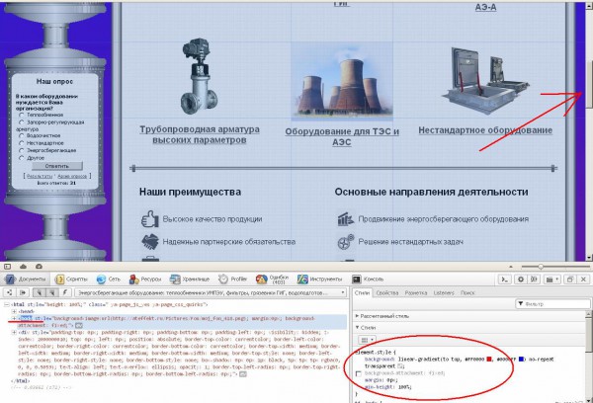Switch to the Разметка (Layout) side tab

416,292
